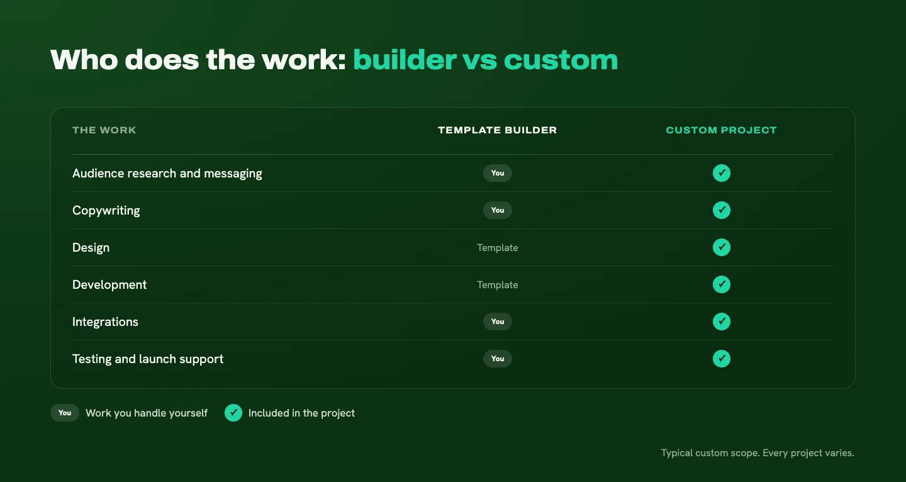Click the THE WORK column header
The image size is (906, 482).
pos(104,130)
